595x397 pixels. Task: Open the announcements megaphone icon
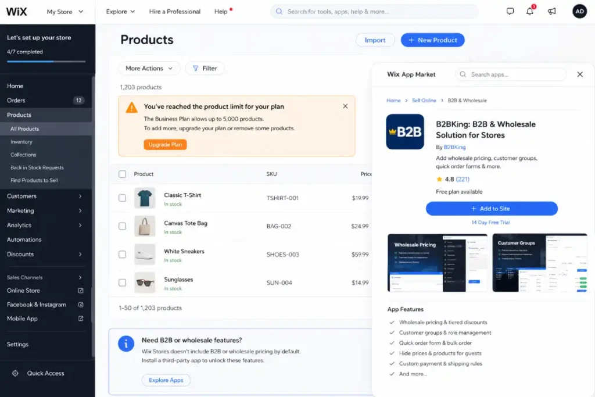(x=552, y=12)
